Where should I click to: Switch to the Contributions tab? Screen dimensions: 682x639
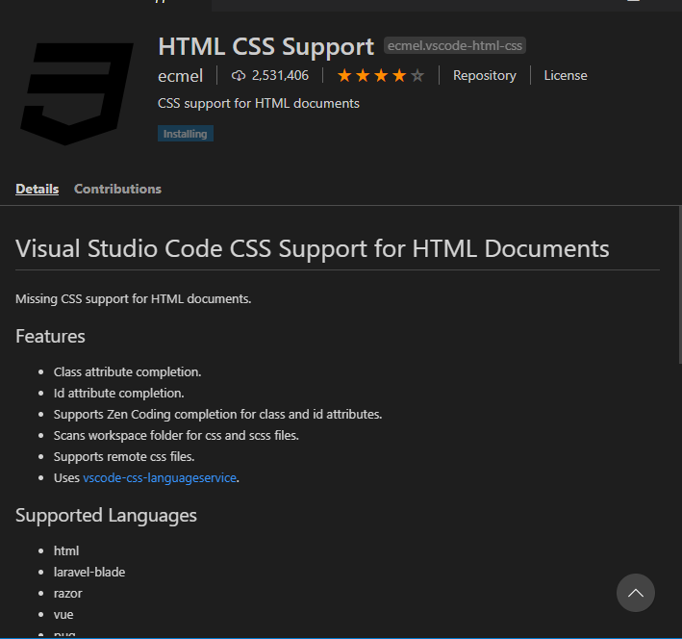point(117,189)
